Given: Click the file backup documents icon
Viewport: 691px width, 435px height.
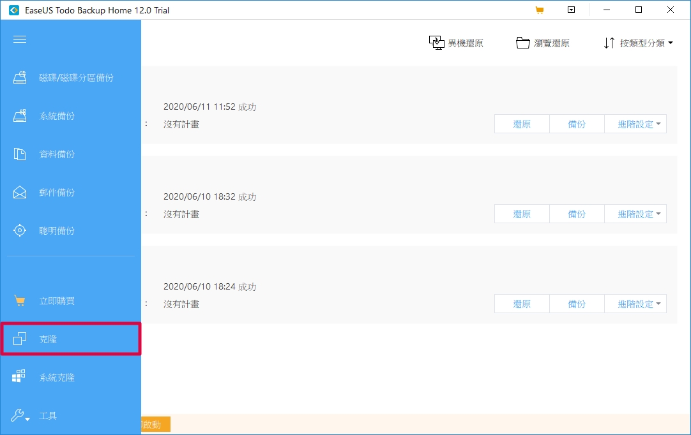Looking at the screenshot, I should [x=20, y=154].
